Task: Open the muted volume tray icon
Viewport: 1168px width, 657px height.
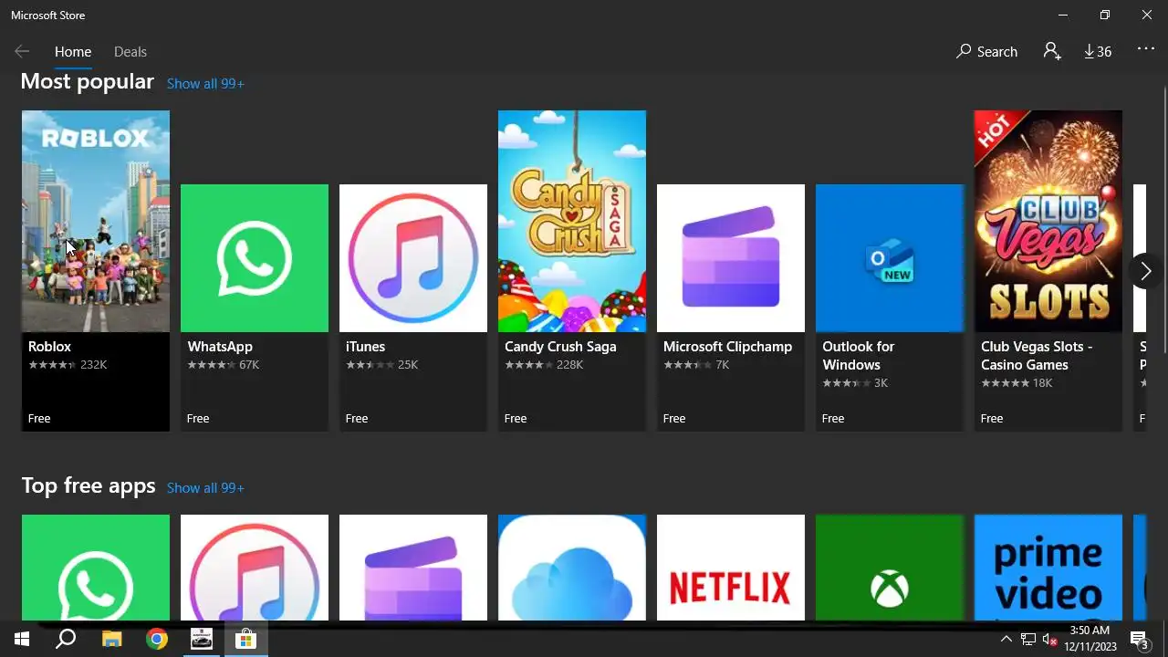Action: 1050,639
